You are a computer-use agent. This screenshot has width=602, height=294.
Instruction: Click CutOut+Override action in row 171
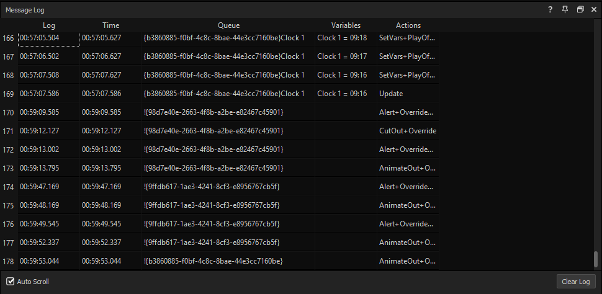click(407, 131)
